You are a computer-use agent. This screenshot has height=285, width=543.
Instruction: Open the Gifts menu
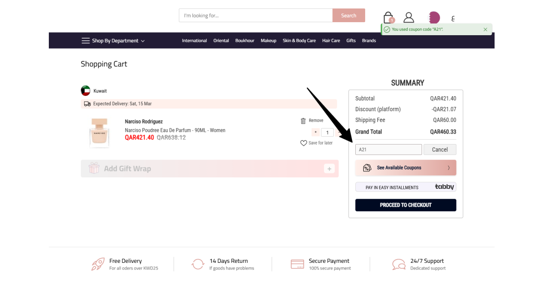351,40
